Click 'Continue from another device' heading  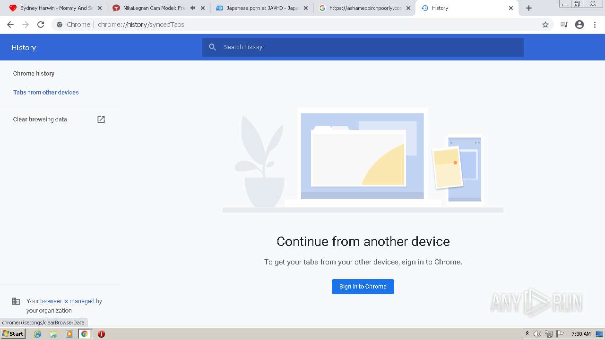tap(363, 241)
